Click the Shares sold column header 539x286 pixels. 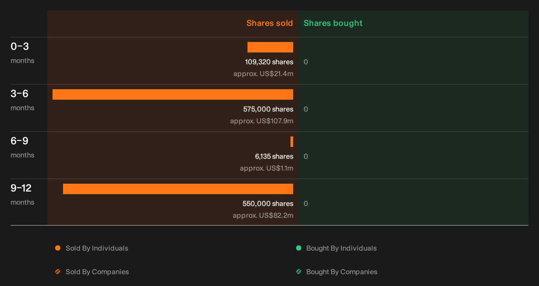point(269,23)
